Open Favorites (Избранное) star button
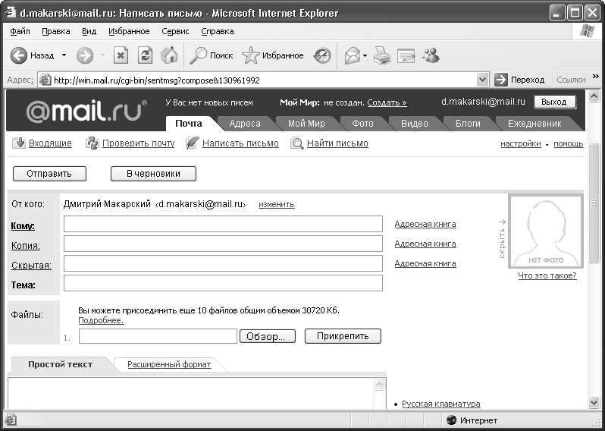Image resolution: width=605 pixels, height=431 pixels. pos(272,55)
